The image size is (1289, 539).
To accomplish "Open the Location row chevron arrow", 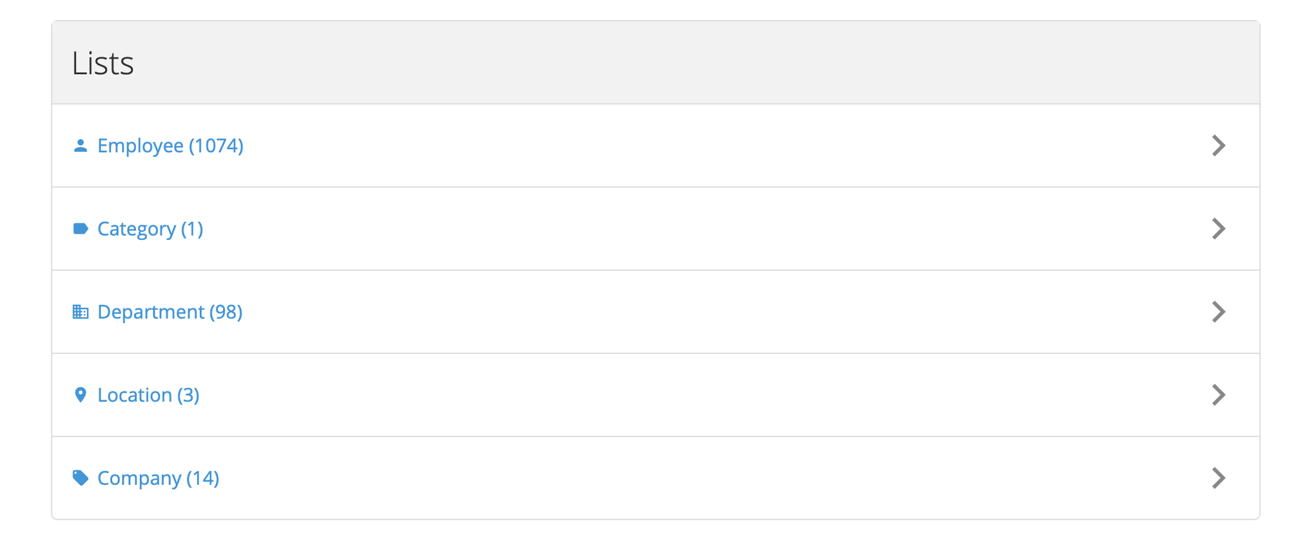I will click(1217, 395).
